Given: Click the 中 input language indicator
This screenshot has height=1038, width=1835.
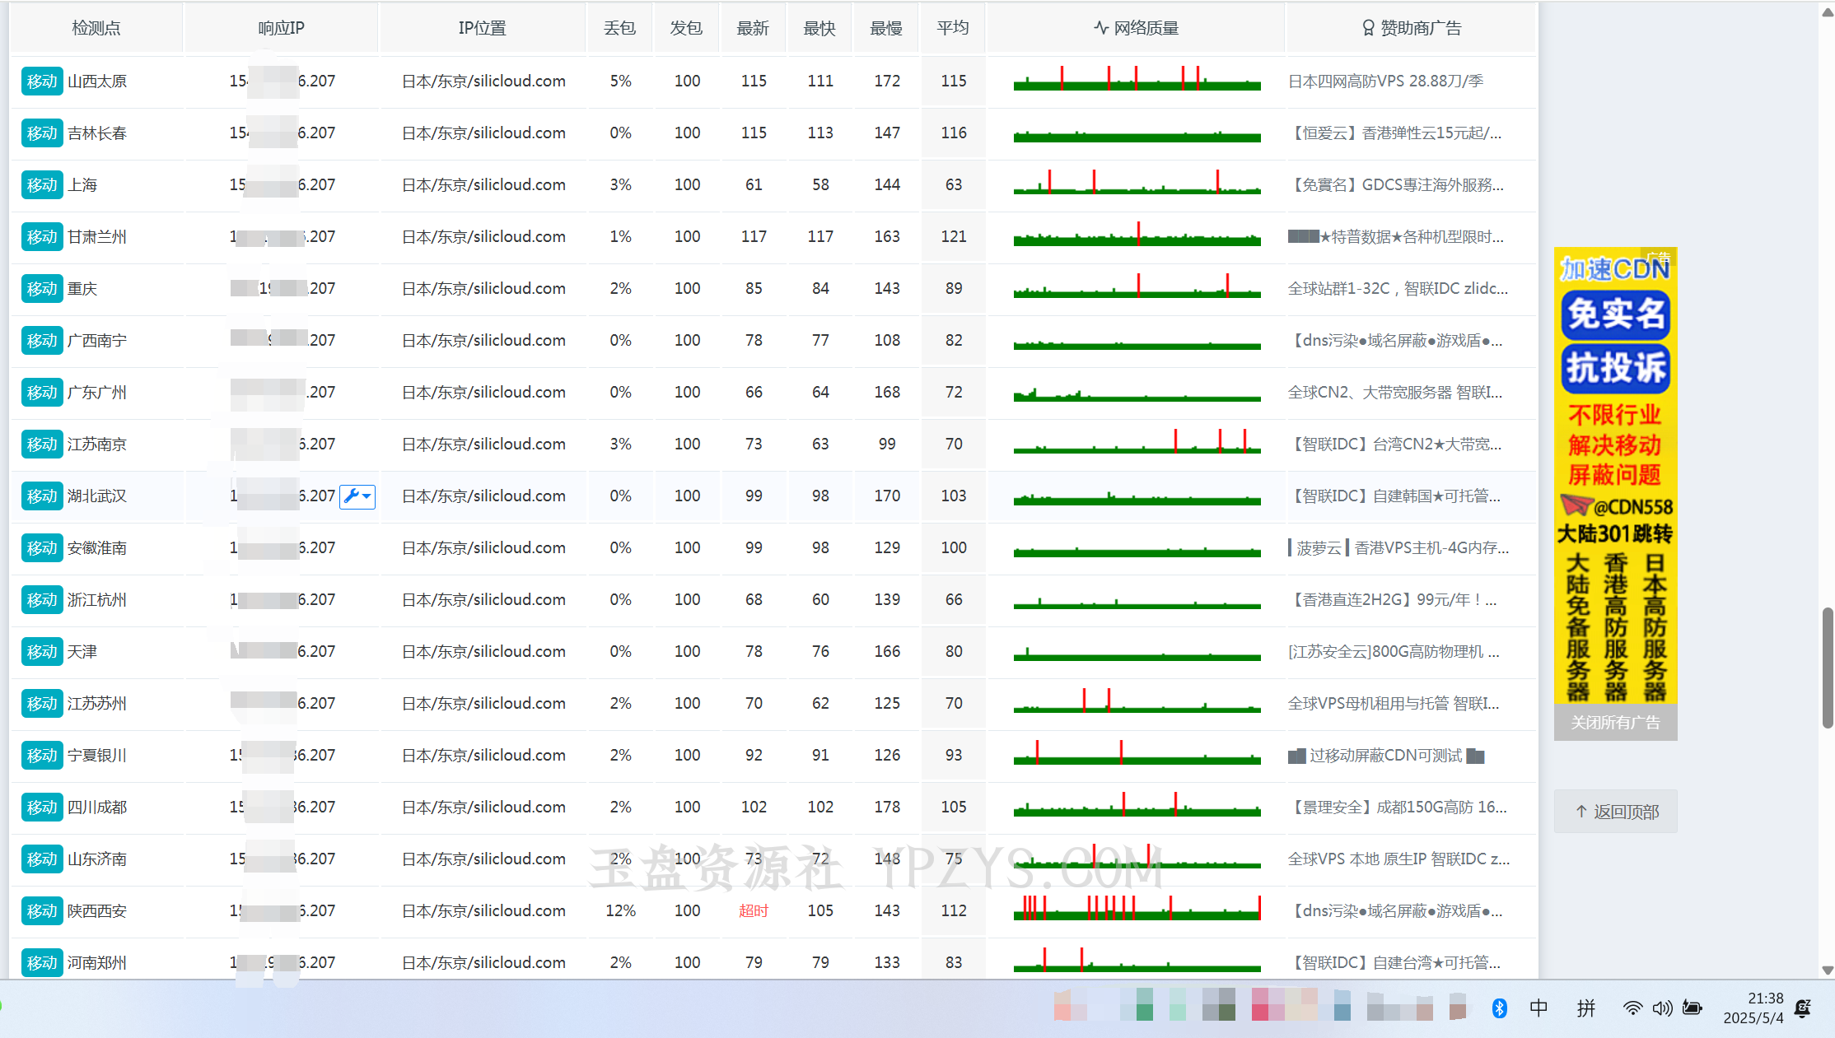Looking at the screenshot, I should coord(1539,1008).
